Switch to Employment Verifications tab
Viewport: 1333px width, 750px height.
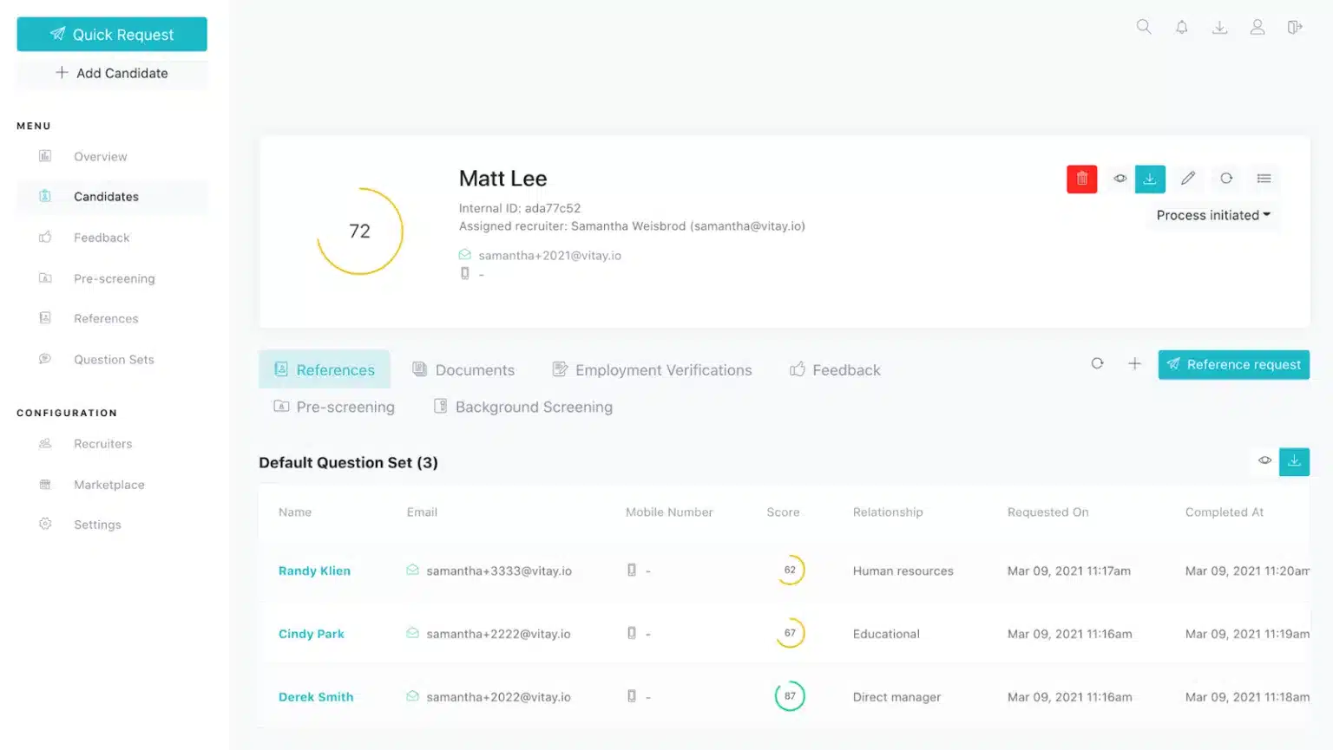(653, 369)
